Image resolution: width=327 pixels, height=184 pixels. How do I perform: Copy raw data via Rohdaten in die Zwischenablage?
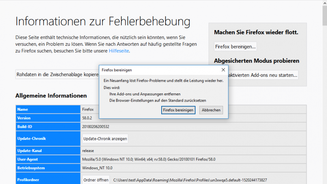click(x=57, y=75)
